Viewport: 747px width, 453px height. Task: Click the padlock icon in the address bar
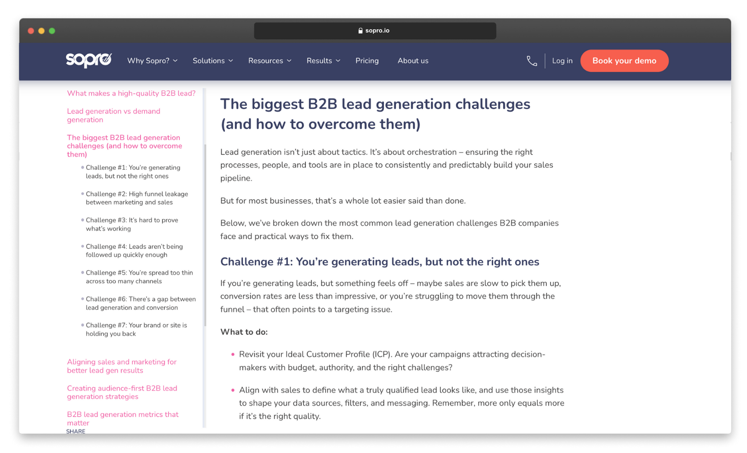tap(360, 30)
